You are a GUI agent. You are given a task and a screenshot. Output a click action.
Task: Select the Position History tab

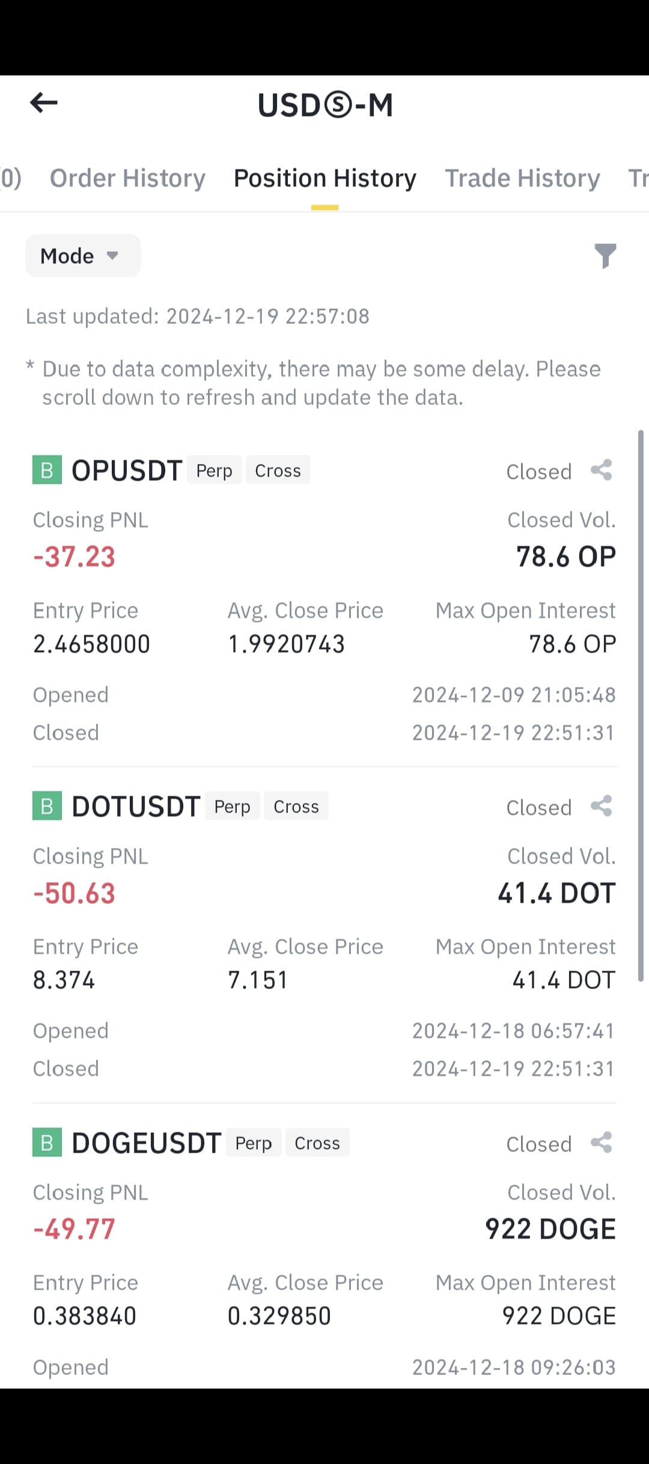tap(324, 178)
